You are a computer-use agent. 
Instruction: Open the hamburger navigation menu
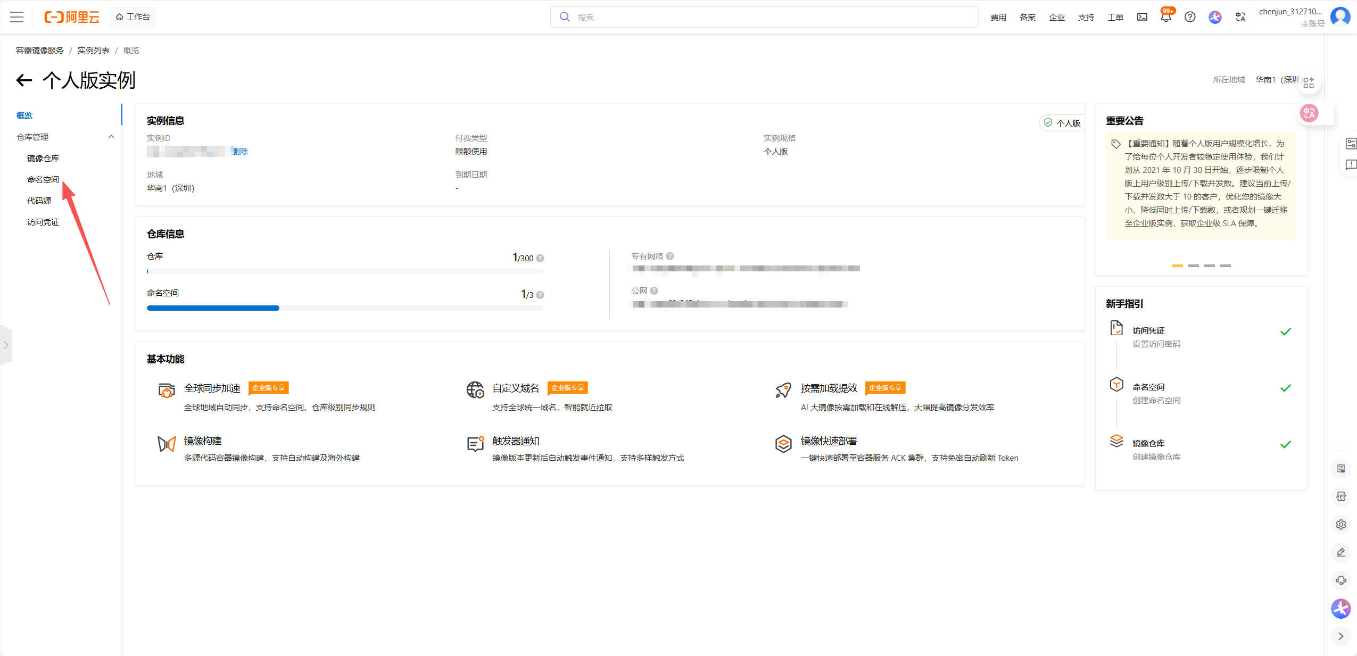[x=17, y=17]
